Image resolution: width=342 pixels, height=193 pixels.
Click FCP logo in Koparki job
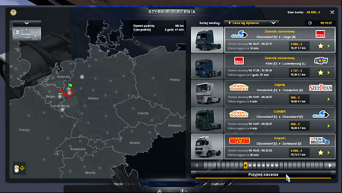click(240, 141)
